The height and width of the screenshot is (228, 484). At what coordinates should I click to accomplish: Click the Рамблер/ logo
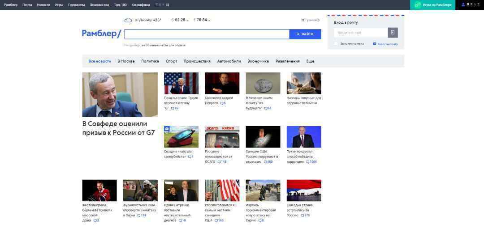click(102, 34)
